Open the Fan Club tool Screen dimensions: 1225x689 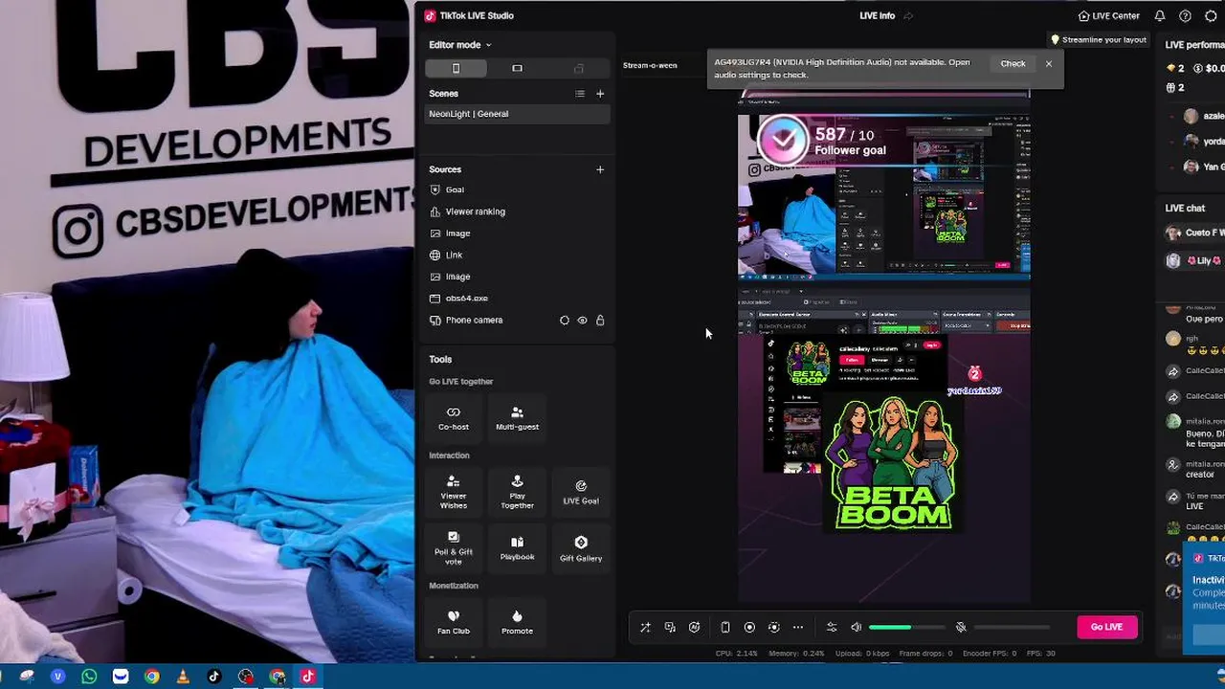click(x=454, y=622)
